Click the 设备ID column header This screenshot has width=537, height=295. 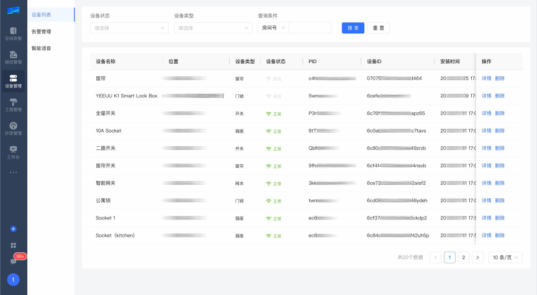[x=374, y=61]
